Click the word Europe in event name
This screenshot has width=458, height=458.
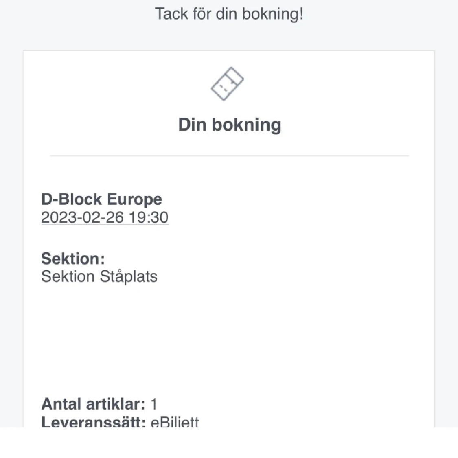(x=135, y=199)
